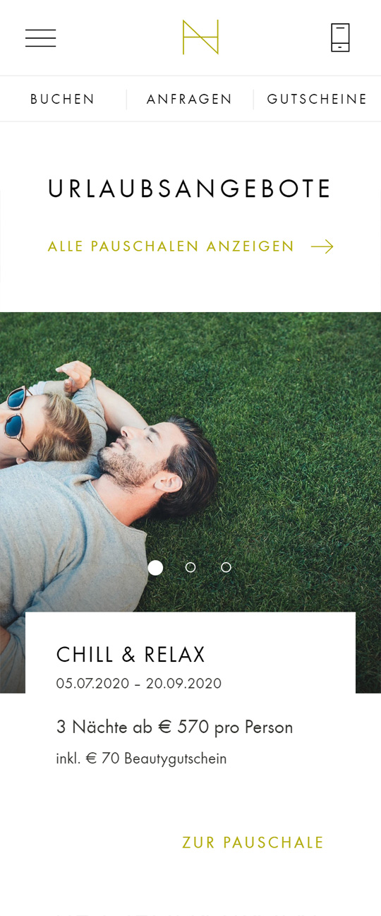This screenshot has height=916, width=381.
Task: Click the Chill & Relax offer title
Action: 131,655
